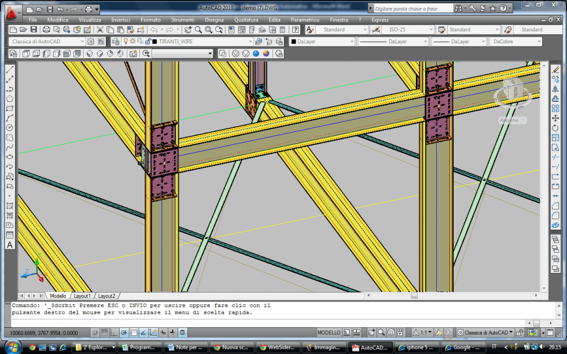This screenshot has width=567, height=354.
Task: Open the Plot printer icon in the standard toolbar
Action: tap(45, 30)
